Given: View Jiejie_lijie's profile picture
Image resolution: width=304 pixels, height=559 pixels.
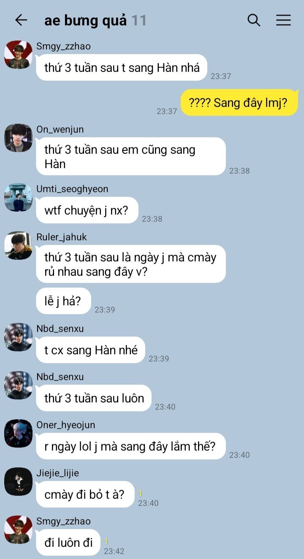Looking at the screenshot, I should (x=18, y=482).
